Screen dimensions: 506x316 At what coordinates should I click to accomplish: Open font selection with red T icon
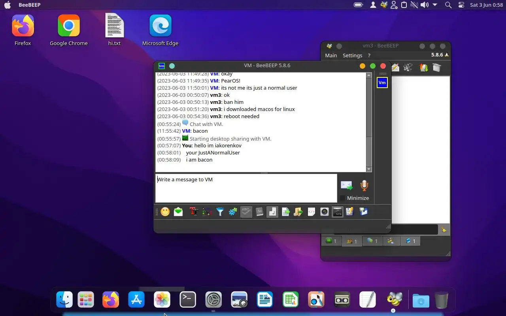pyautogui.click(x=194, y=212)
